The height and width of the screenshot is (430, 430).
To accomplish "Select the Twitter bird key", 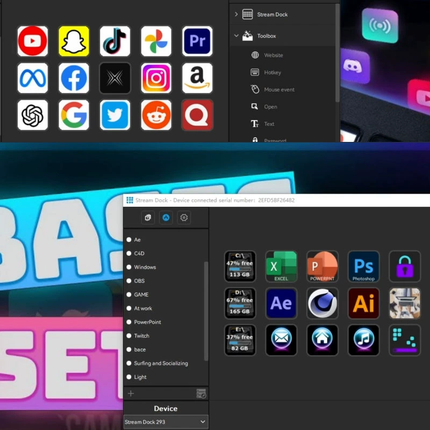I will click(x=115, y=115).
